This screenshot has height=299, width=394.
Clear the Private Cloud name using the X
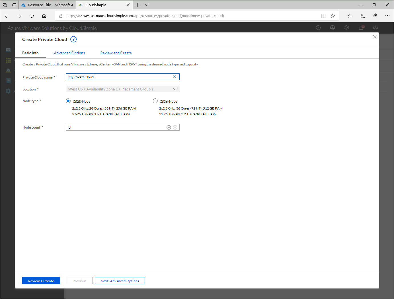tap(174, 77)
